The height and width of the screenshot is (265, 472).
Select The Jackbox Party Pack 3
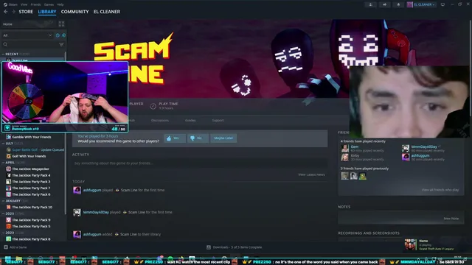tap(31, 182)
